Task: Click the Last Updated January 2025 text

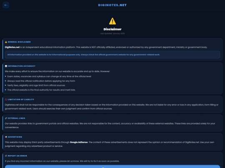Action: coord(112,34)
